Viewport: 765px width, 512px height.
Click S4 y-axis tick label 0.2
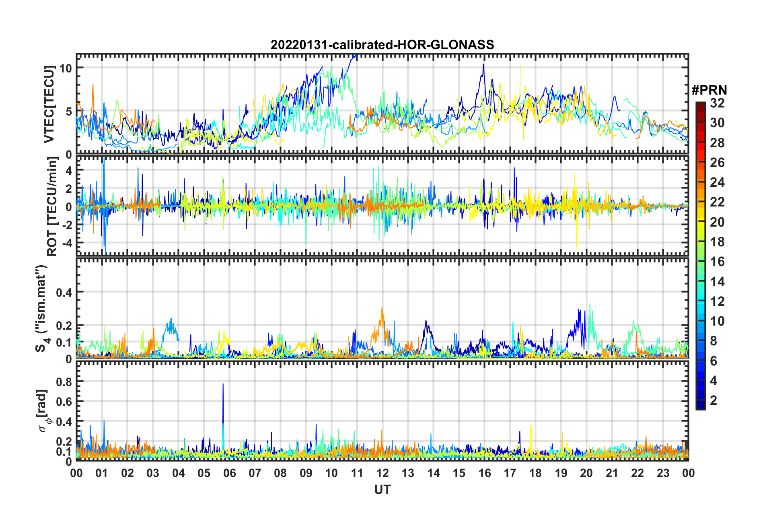[64, 326]
